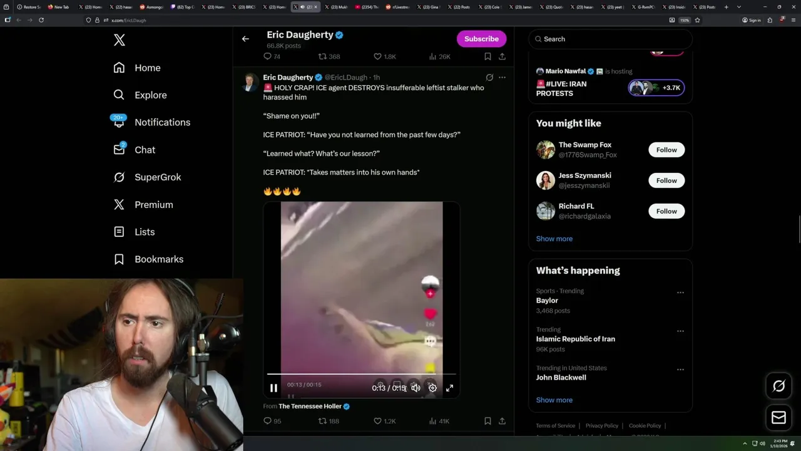
Task: Like the post with 1.2K likes
Action: click(x=384, y=421)
